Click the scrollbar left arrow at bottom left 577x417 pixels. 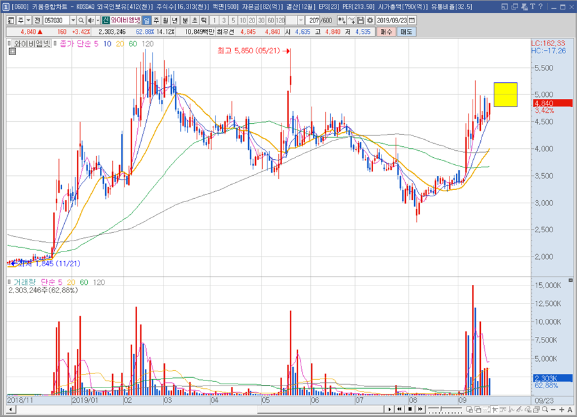(x=10, y=409)
